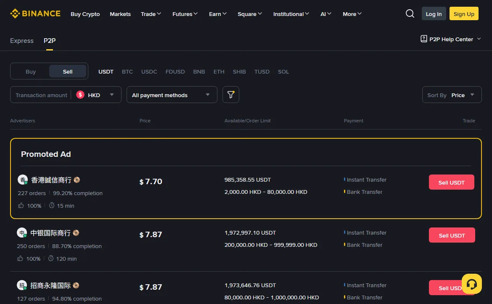
Task: Click verified badge next to 中银国际商行
Action: click(x=76, y=233)
